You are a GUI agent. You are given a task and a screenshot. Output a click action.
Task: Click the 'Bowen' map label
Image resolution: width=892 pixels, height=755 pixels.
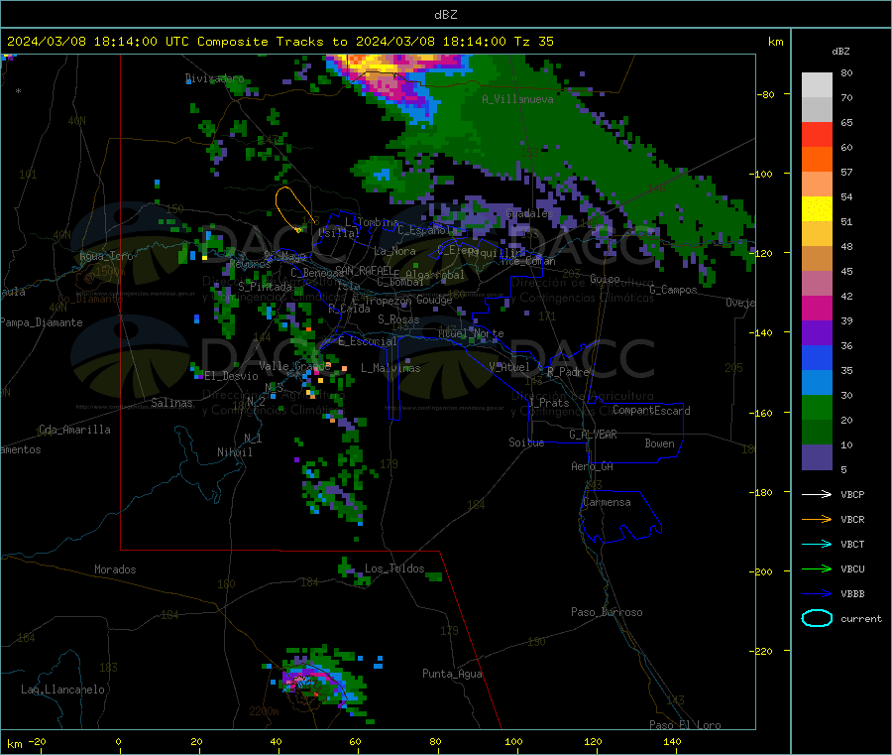point(659,443)
